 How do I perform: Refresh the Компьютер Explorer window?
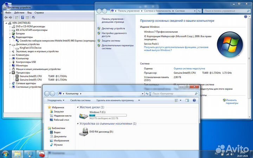click(x=147, y=94)
